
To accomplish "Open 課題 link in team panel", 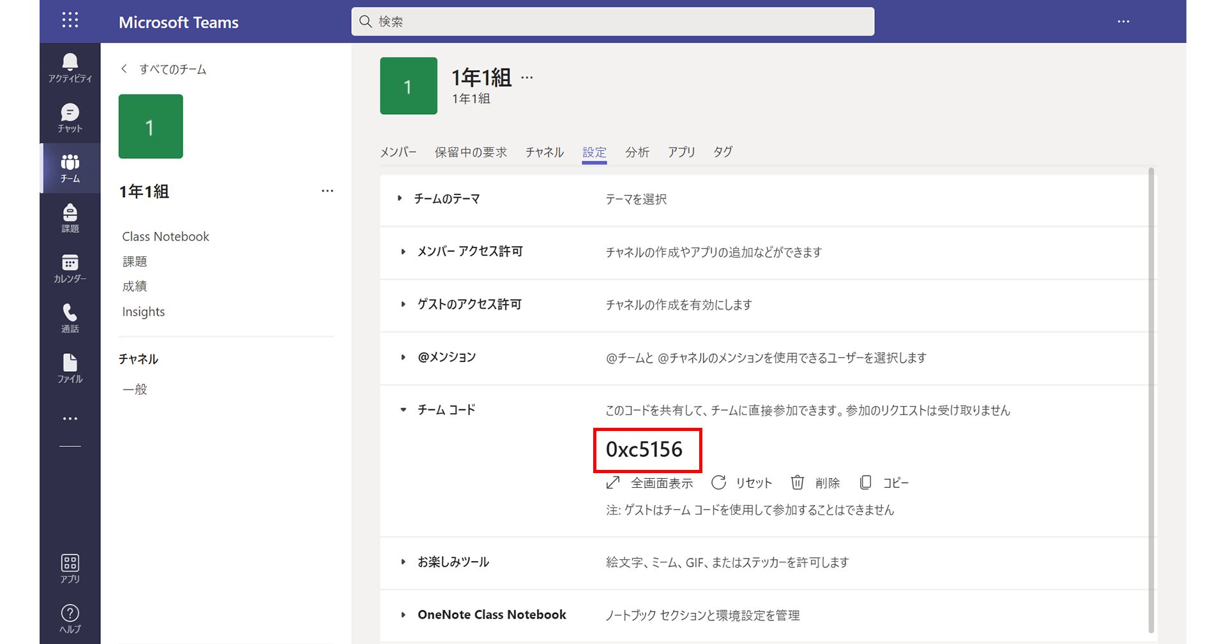I will click(135, 261).
